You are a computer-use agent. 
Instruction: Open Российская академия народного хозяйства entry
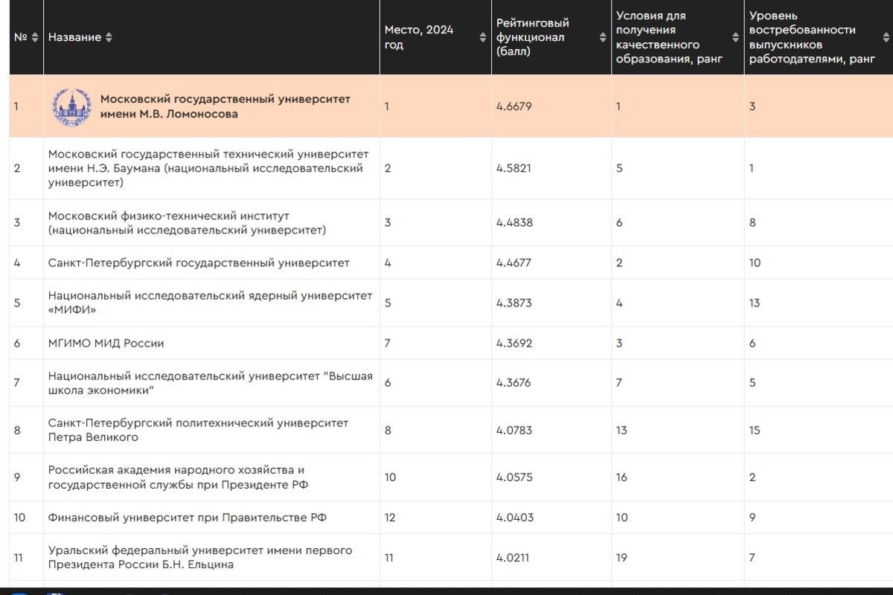178,477
